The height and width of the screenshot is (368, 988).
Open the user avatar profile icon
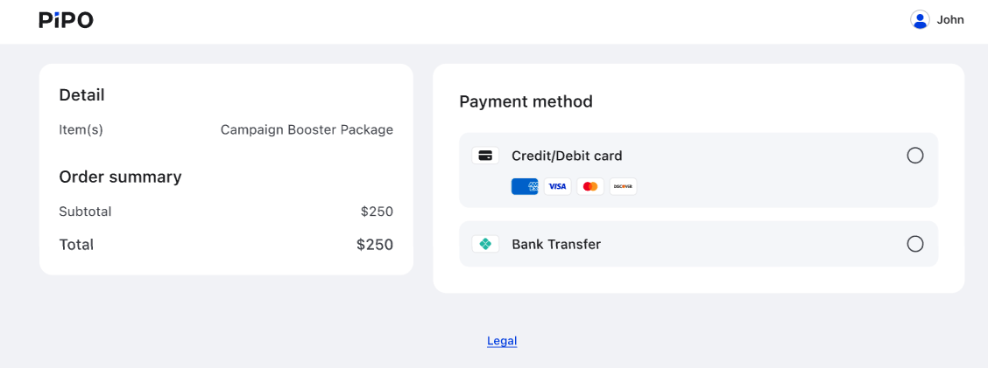tap(920, 20)
